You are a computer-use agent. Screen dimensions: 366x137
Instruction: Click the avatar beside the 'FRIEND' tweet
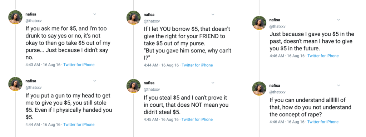pos(134,17)
